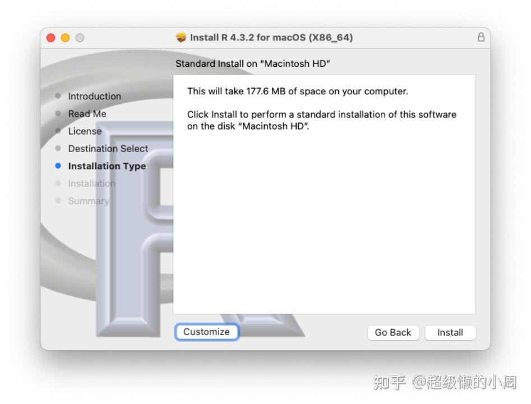Screen dimensions: 531x404
Task: Select the Destination Select step
Action: pyautogui.click(x=108, y=149)
